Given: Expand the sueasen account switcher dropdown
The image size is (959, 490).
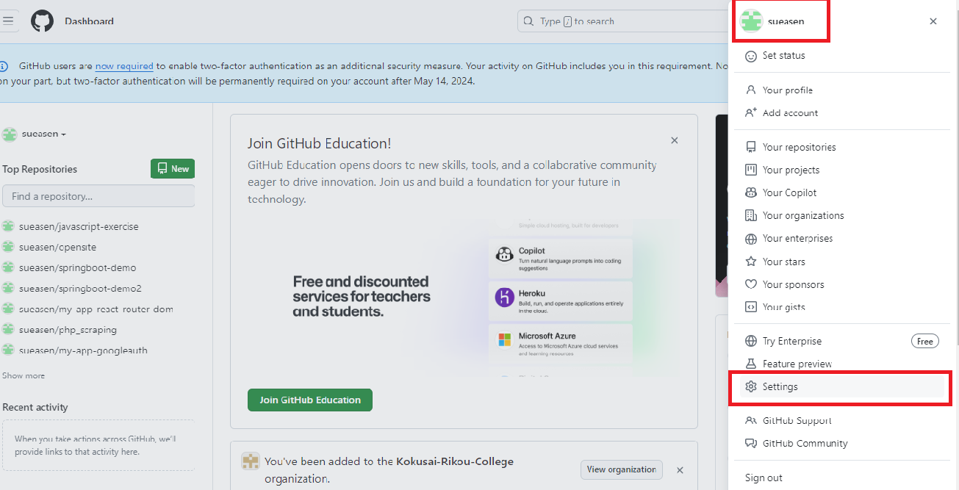Looking at the screenshot, I should 44,134.
